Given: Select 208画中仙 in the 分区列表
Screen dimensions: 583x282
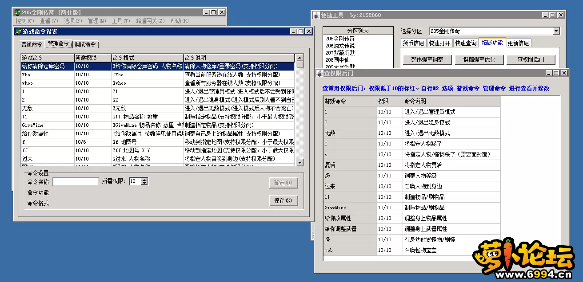Looking at the screenshot, I should pyautogui.click(x=358, y=60).
